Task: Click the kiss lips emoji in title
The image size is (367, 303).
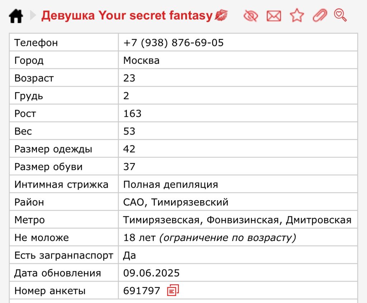Action: [x=221, y=16]
